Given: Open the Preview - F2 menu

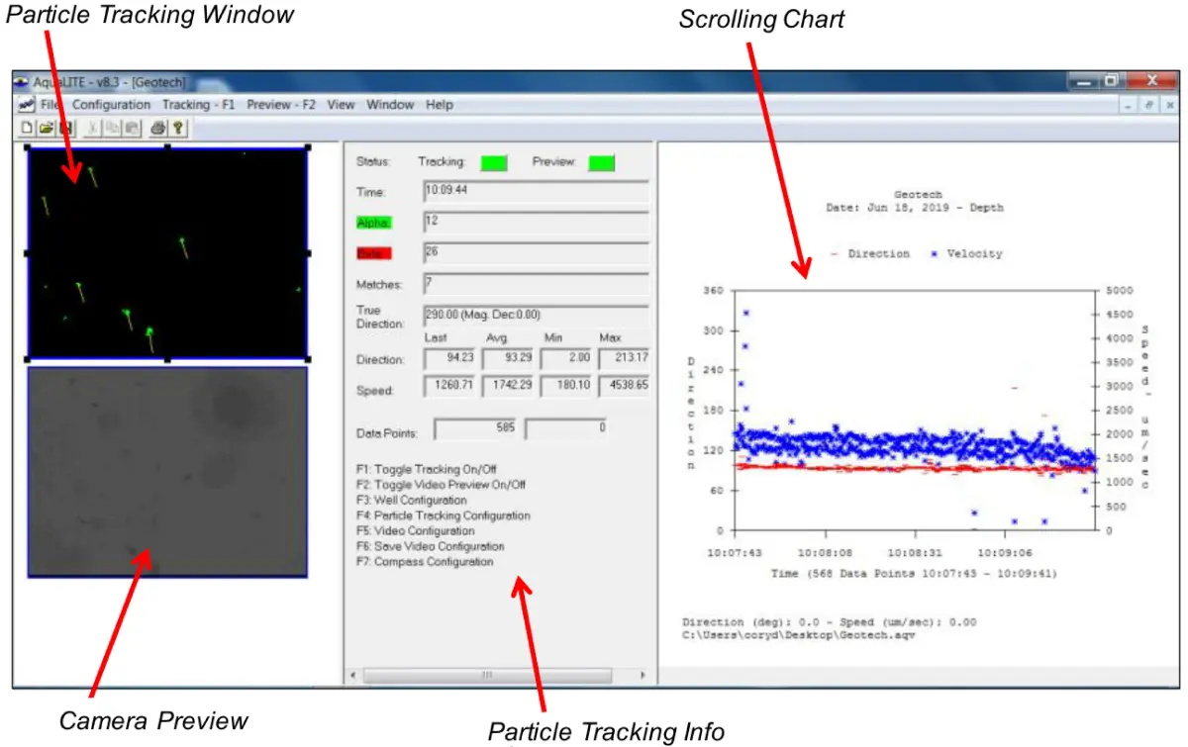Looking at the screenshot, I should pos(280,105).
